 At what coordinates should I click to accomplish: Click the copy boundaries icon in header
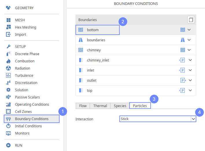coord(191,20)
